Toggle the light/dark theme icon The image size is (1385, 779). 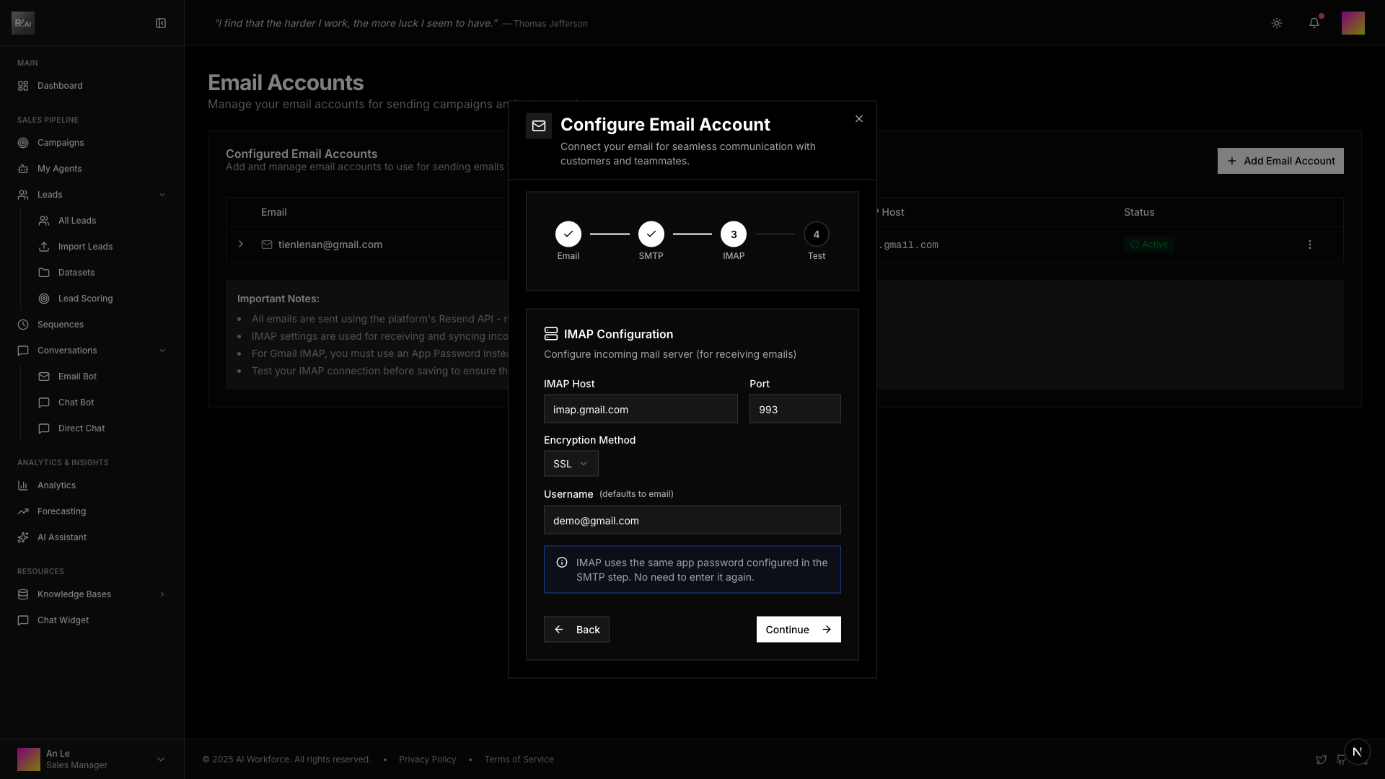coord(1277,23)
